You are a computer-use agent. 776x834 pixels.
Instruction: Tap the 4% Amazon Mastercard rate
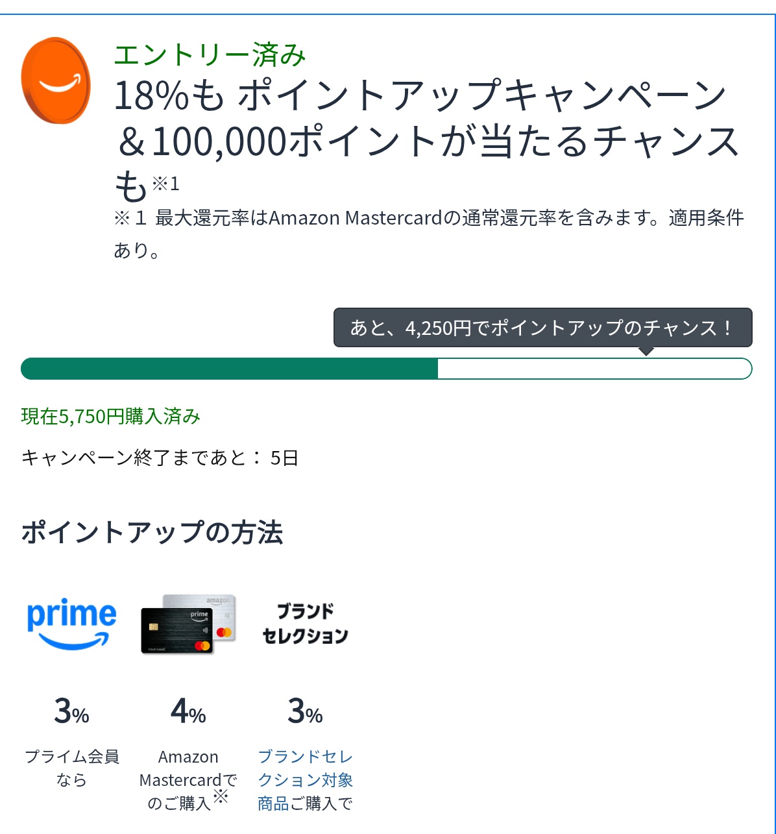click(x=189, y=711)
